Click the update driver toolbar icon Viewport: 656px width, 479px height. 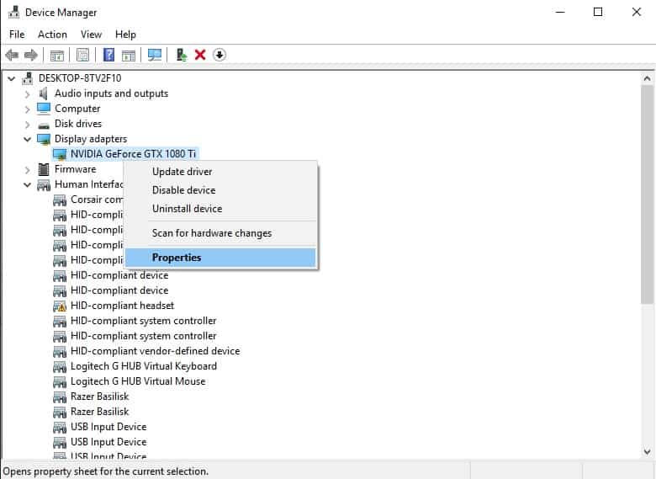click(181, 55)
